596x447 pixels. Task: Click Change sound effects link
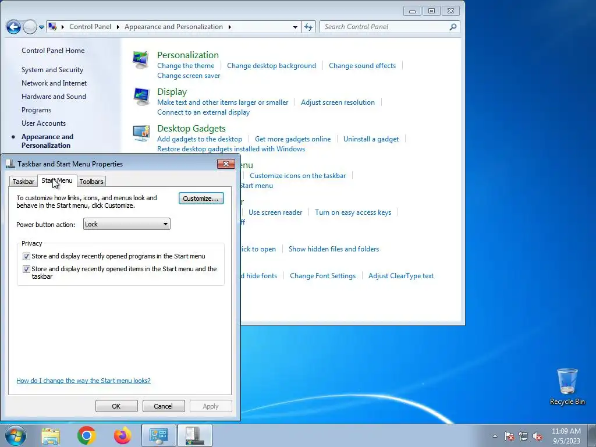362,65
